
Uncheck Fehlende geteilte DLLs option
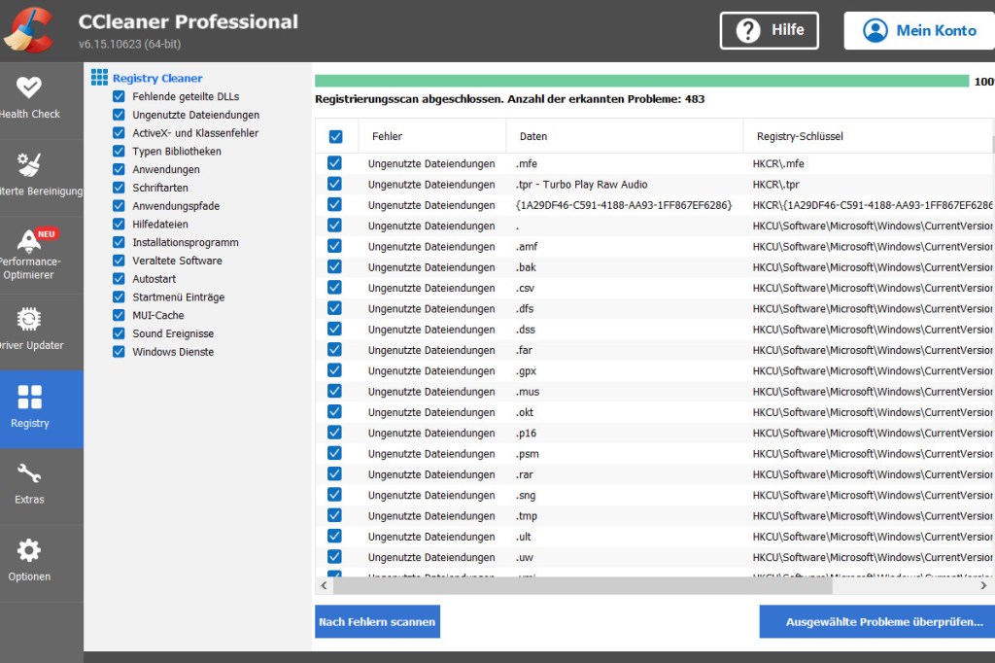click(x=119, y=96)
